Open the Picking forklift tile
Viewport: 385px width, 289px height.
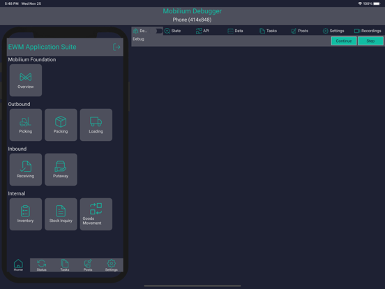coord(26,125)
